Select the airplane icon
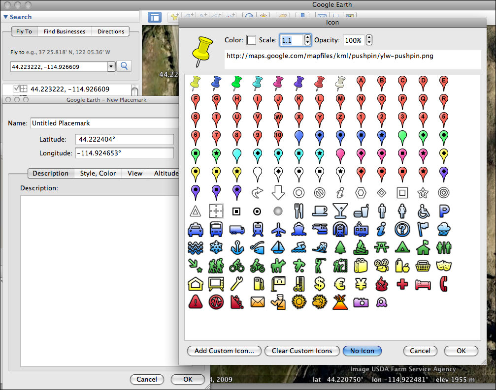Viewport: 496px width, 390px height. click(x=278, y=229)
